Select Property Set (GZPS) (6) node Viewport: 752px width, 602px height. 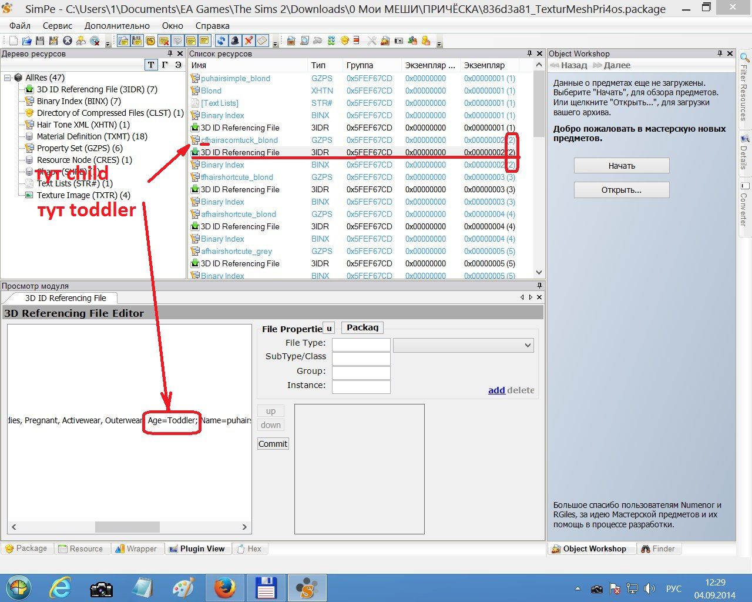point(80,148)
